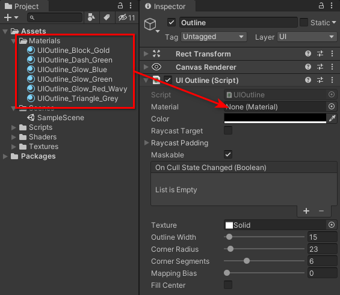Open the Material object picker
340x295 pixels.
pyautogui.click(x=332, y=106)
